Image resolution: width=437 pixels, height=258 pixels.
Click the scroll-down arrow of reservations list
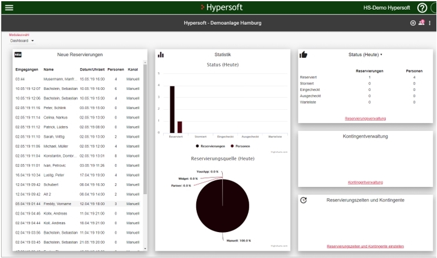pos(145,248)
